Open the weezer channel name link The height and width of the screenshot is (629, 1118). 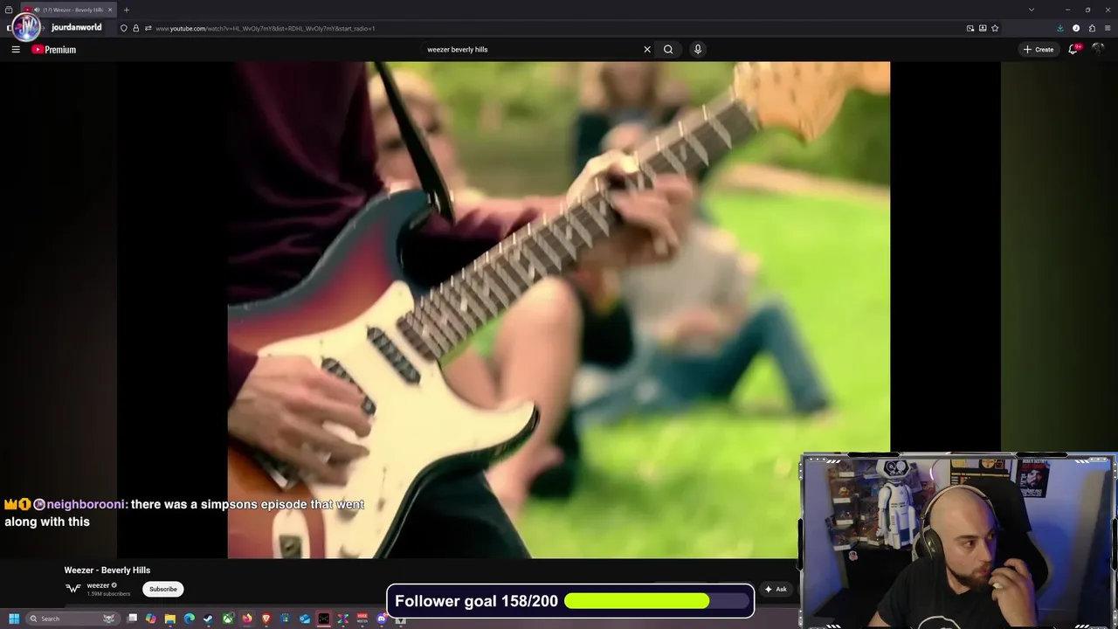(98, 585)
